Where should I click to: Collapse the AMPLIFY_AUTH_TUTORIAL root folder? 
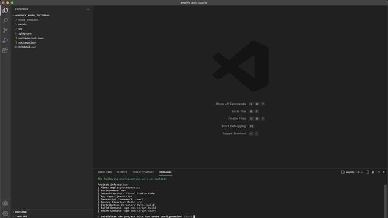(x=32, y=15)
